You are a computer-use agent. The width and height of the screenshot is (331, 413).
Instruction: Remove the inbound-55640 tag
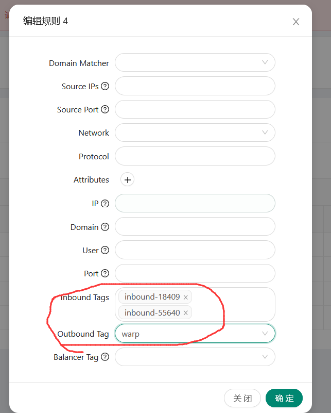[186, 313]
